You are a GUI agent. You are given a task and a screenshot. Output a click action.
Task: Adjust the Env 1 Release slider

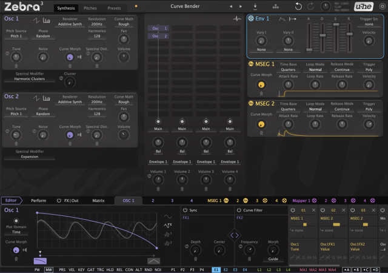coord(349,34)
